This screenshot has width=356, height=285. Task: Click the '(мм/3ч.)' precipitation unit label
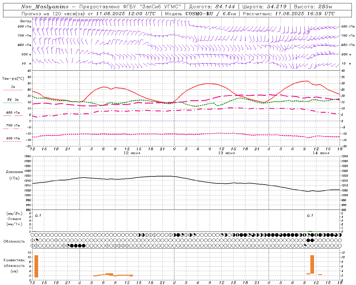point(14,214)
